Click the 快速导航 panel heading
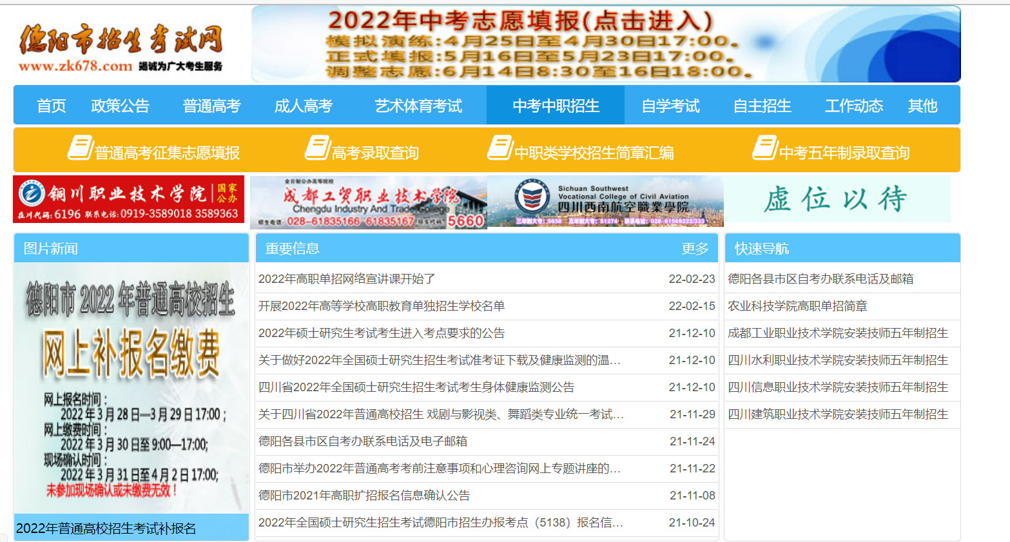The image size is (1010, 542). pyautogui.click(x=762, y=249)
